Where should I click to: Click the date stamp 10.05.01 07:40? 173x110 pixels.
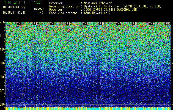[14, 13]
